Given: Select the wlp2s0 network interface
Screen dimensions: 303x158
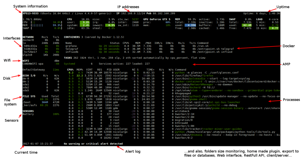Looking at the screenshot, I should (x=41, y=55).
